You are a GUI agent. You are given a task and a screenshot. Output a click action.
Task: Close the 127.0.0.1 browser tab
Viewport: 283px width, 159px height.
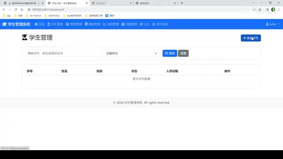coord(131,3)
